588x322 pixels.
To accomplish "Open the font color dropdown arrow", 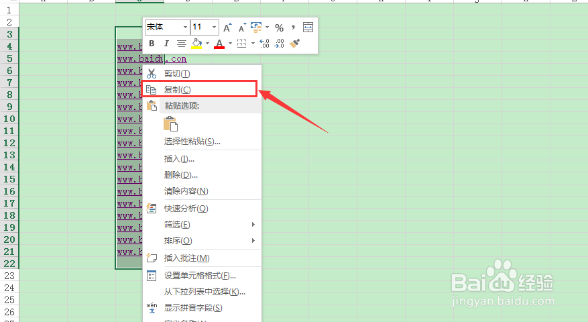I will click(230, 44).
